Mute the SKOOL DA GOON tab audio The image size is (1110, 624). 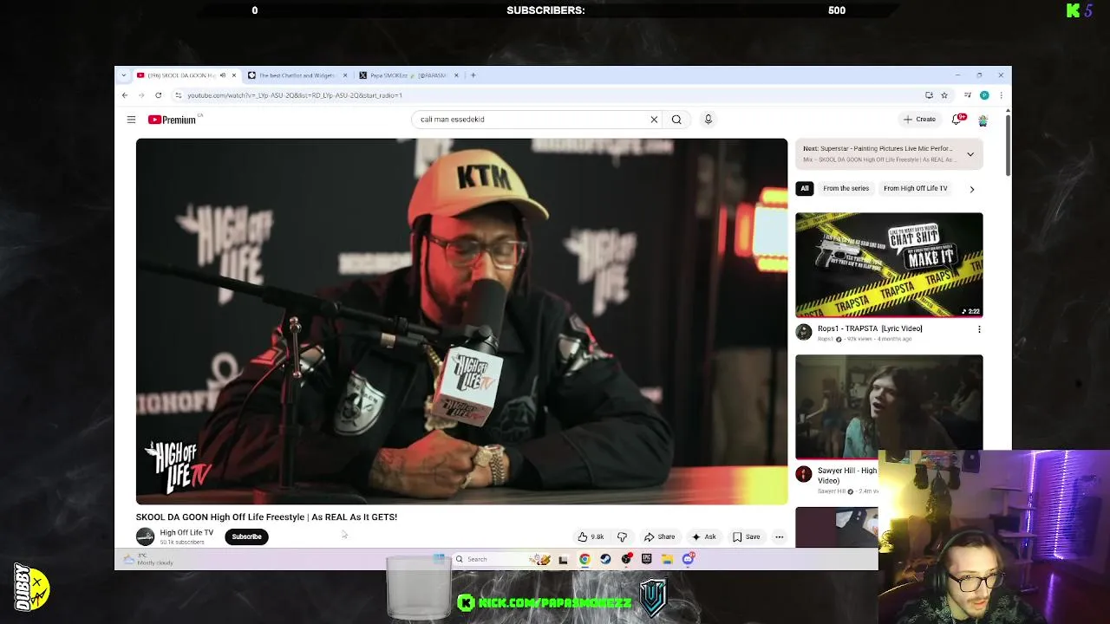[x=222, y=75]
